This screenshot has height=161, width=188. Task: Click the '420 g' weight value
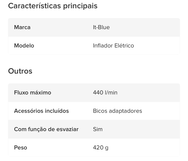coord(101,148)
